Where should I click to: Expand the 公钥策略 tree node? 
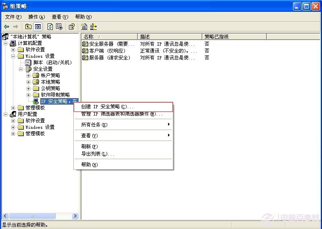[x=29, y=88]
